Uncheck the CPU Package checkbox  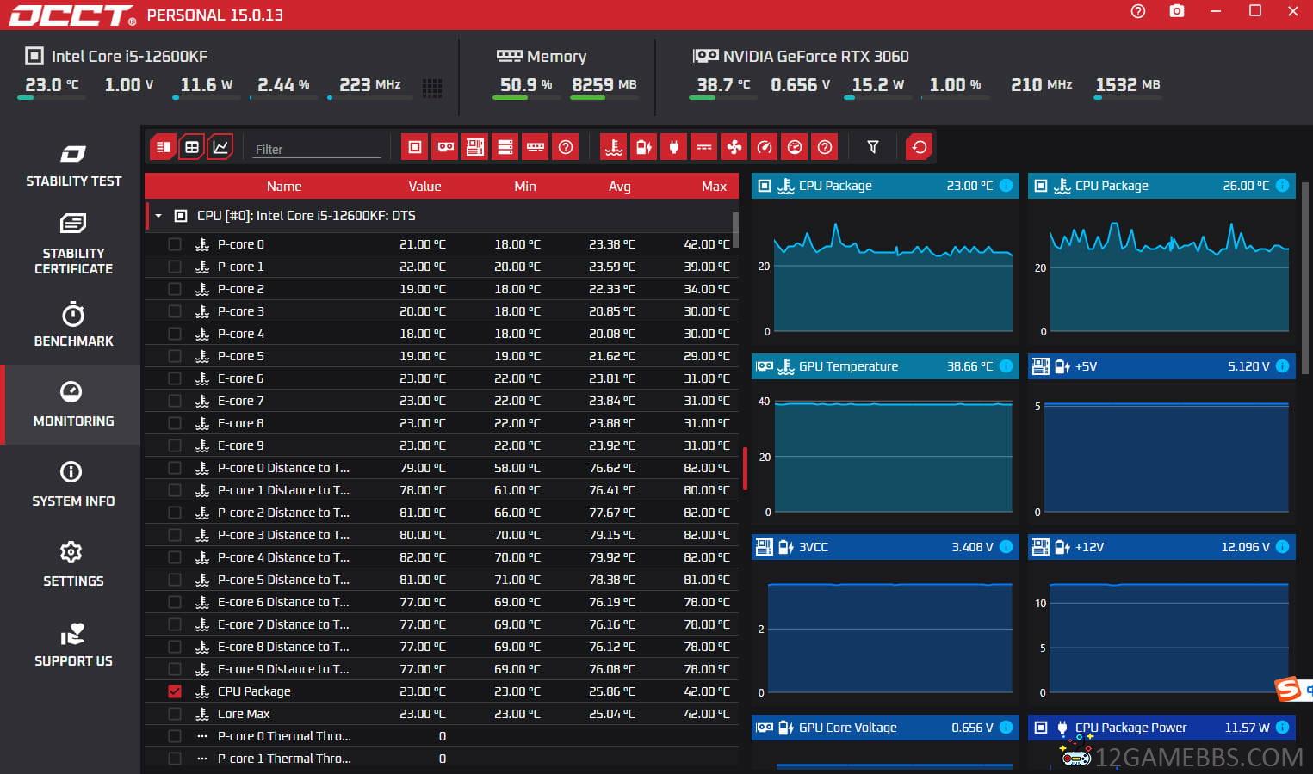pos(175,691)
